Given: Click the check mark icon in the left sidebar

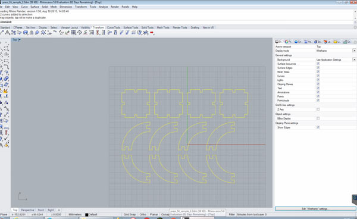Looking at the screenshot, I should [6, 139].
